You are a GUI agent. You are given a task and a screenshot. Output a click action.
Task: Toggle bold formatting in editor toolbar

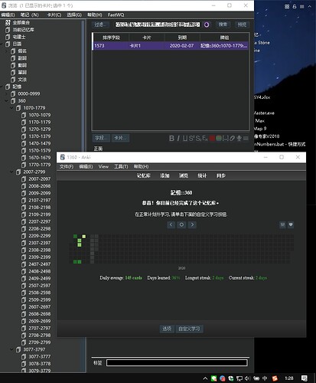171,138
